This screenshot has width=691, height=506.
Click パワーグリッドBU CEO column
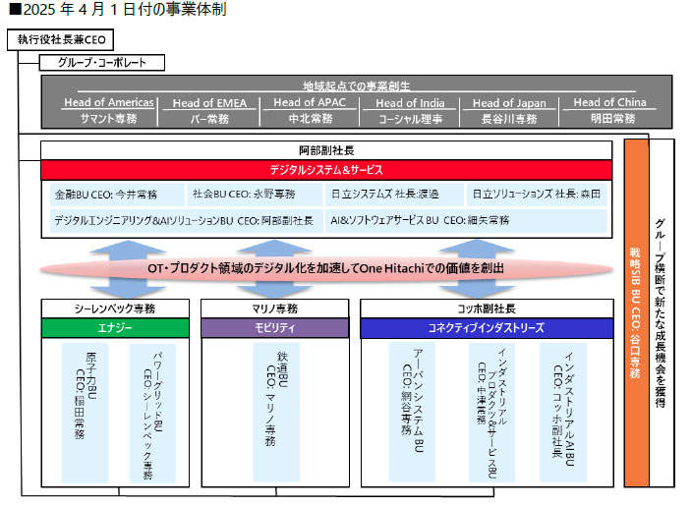152,413
